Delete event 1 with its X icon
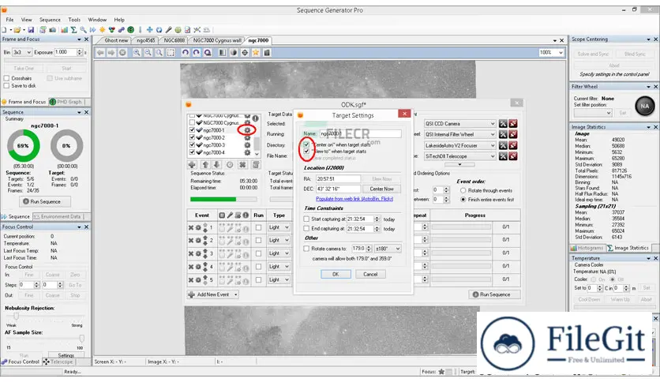Viewport: 660px width, 382px height. pyautogui.click(x=191, y=227)
